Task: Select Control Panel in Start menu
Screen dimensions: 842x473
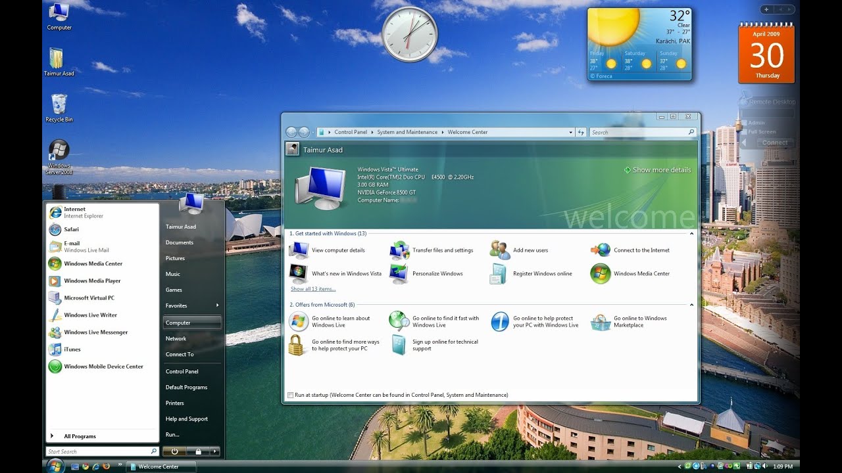Action: pos(182,371)
